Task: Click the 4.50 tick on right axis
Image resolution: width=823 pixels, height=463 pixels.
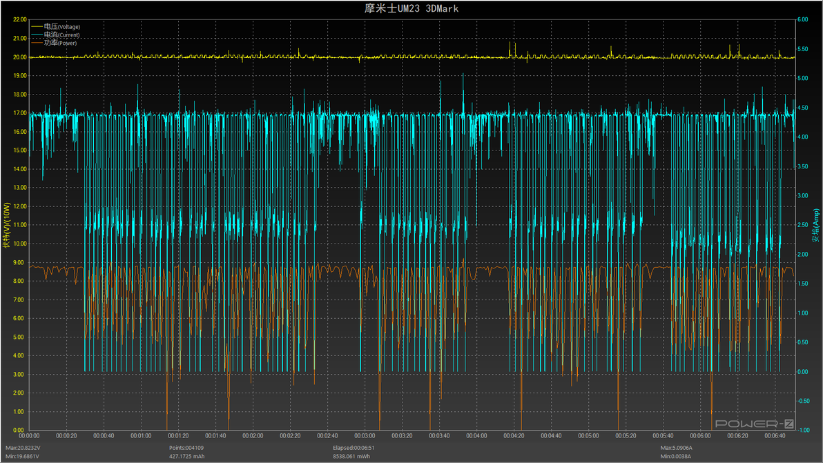Action: pos(802,108)
